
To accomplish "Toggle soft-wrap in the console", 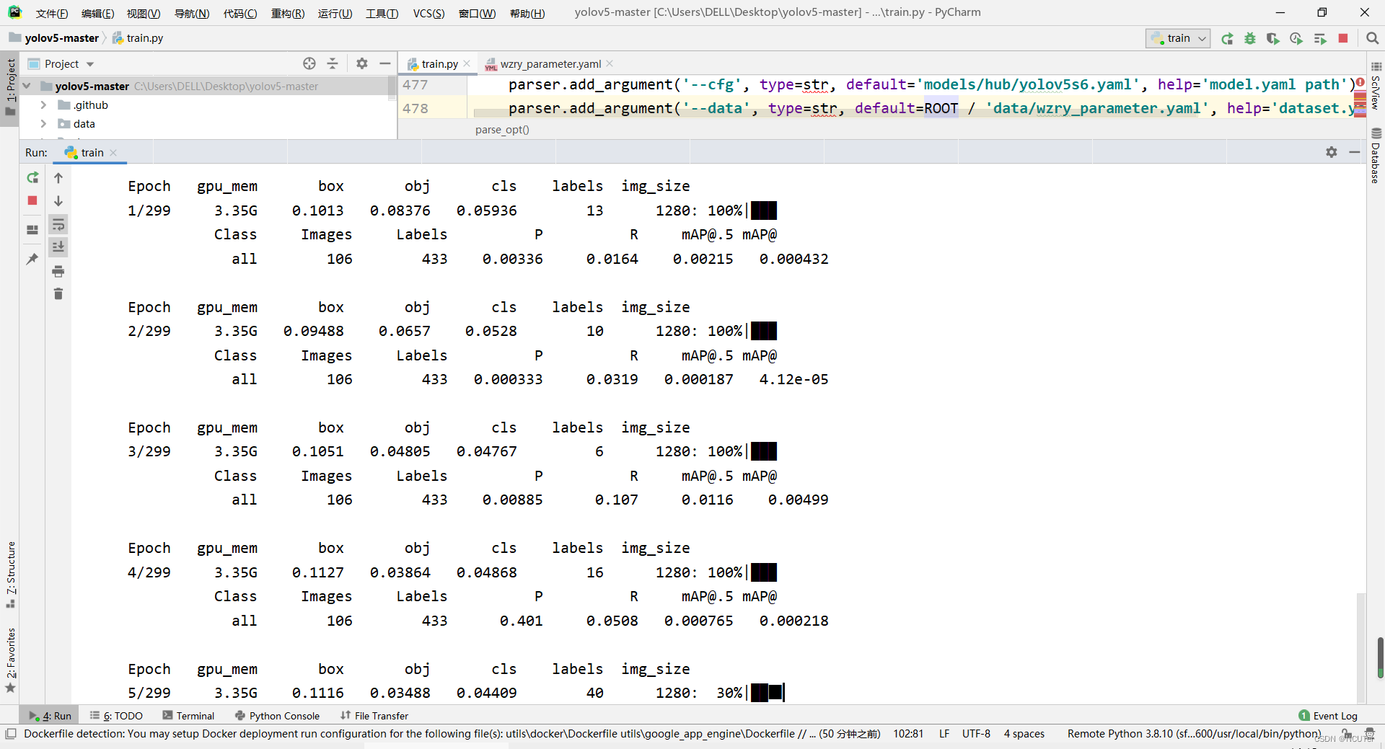I will (x=58, y=224).
